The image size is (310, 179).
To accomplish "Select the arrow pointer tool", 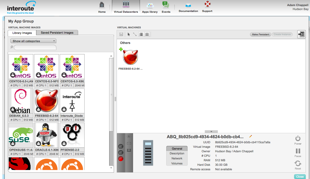I will (x=129, y=34).
